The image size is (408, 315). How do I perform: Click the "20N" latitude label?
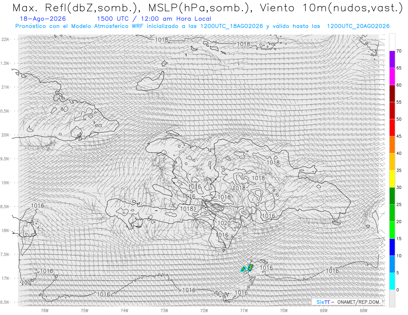click(6, 135)
